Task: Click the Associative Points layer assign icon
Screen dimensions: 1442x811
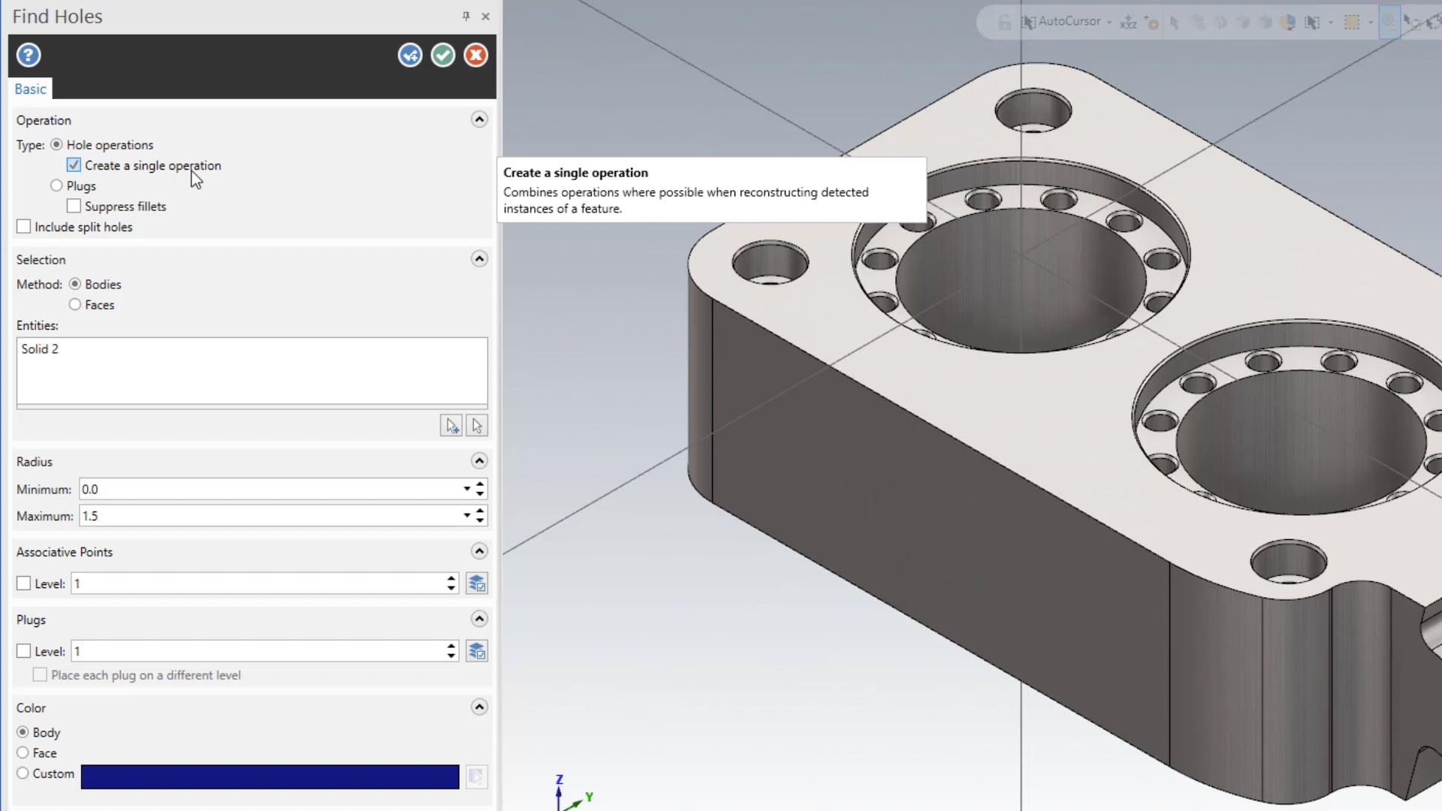Action: [478, 583]
